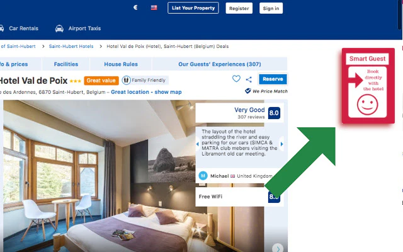Screen dimensions: 403x252
Task: Click the Family Friendly badge icon
Action: [x=126, y=80]
